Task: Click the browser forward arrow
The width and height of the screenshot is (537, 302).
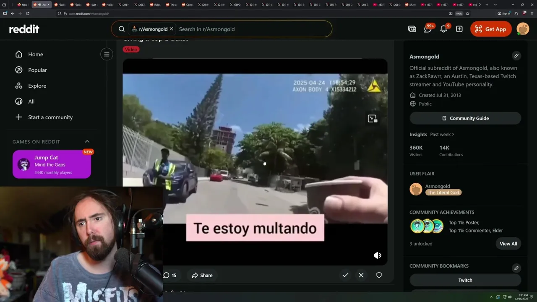Action: point(20,13)
